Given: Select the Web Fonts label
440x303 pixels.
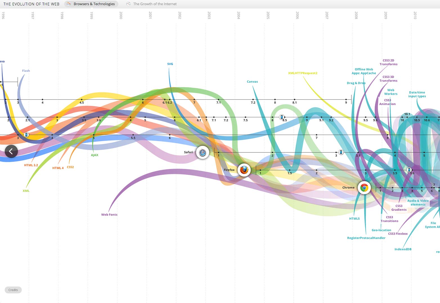Looking at the screenshot, I should click(x=109, y=215).
